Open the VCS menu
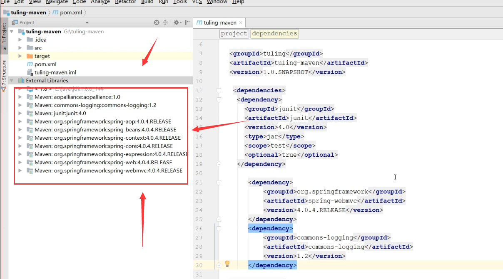Viewport: 503px width, 279px height. (197, 2)
